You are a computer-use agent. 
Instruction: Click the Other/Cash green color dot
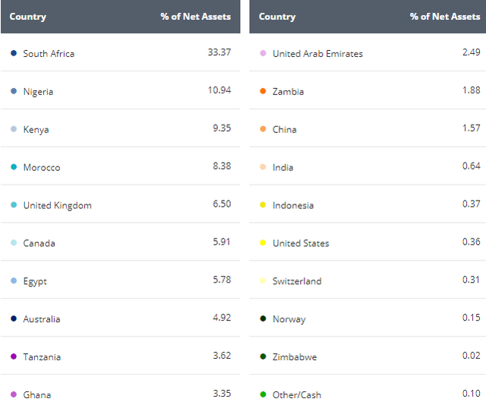tap(263, 394)
